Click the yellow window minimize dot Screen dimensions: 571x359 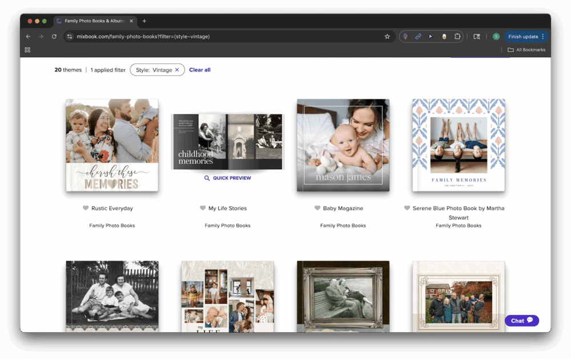tap(37, 21)
